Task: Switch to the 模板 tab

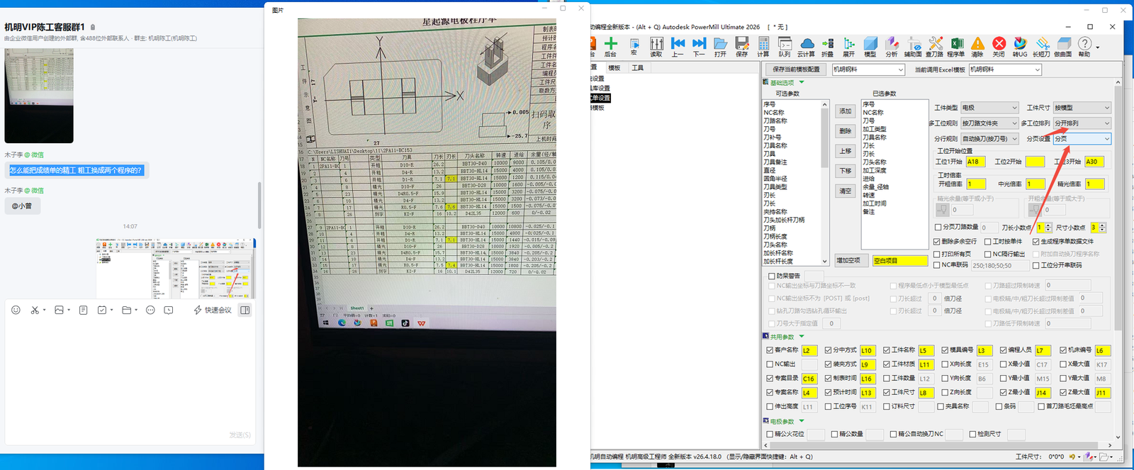Action: click(x=614, y=68)
